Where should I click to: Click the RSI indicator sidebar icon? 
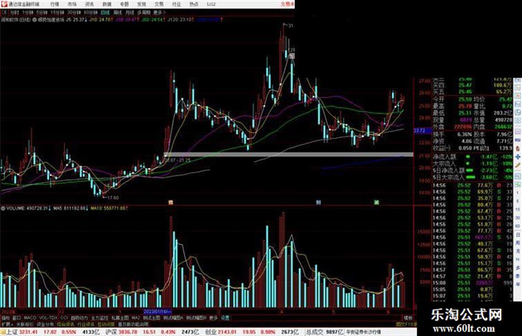point(518,140)
